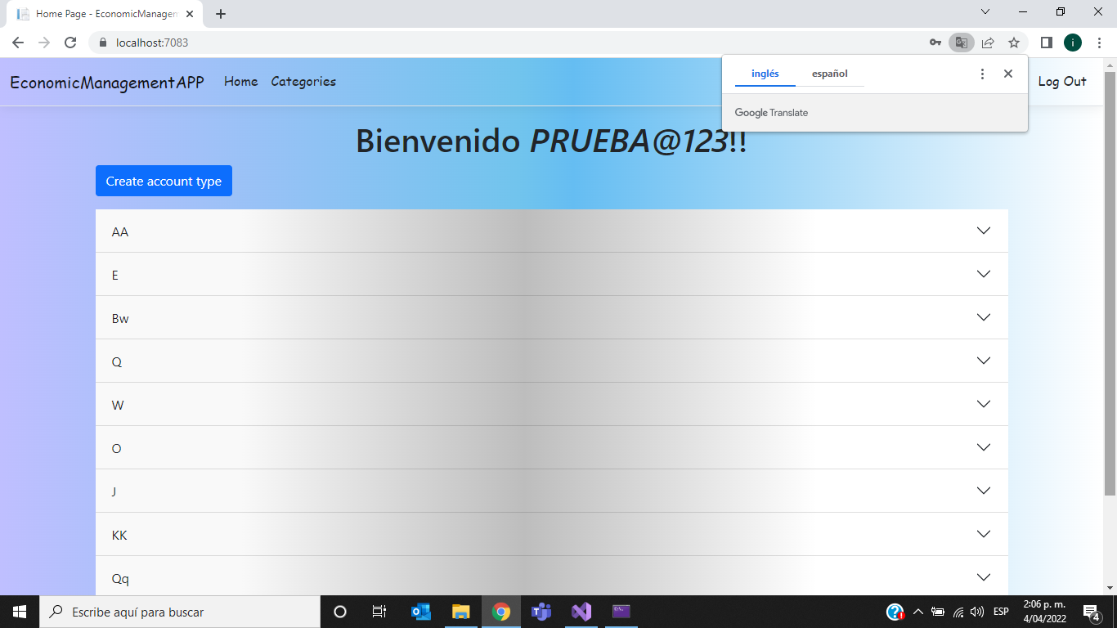Open a new browser tab
Image resolution: width=1117 pixels, height=628 pixels.
(x=221, y=14)
